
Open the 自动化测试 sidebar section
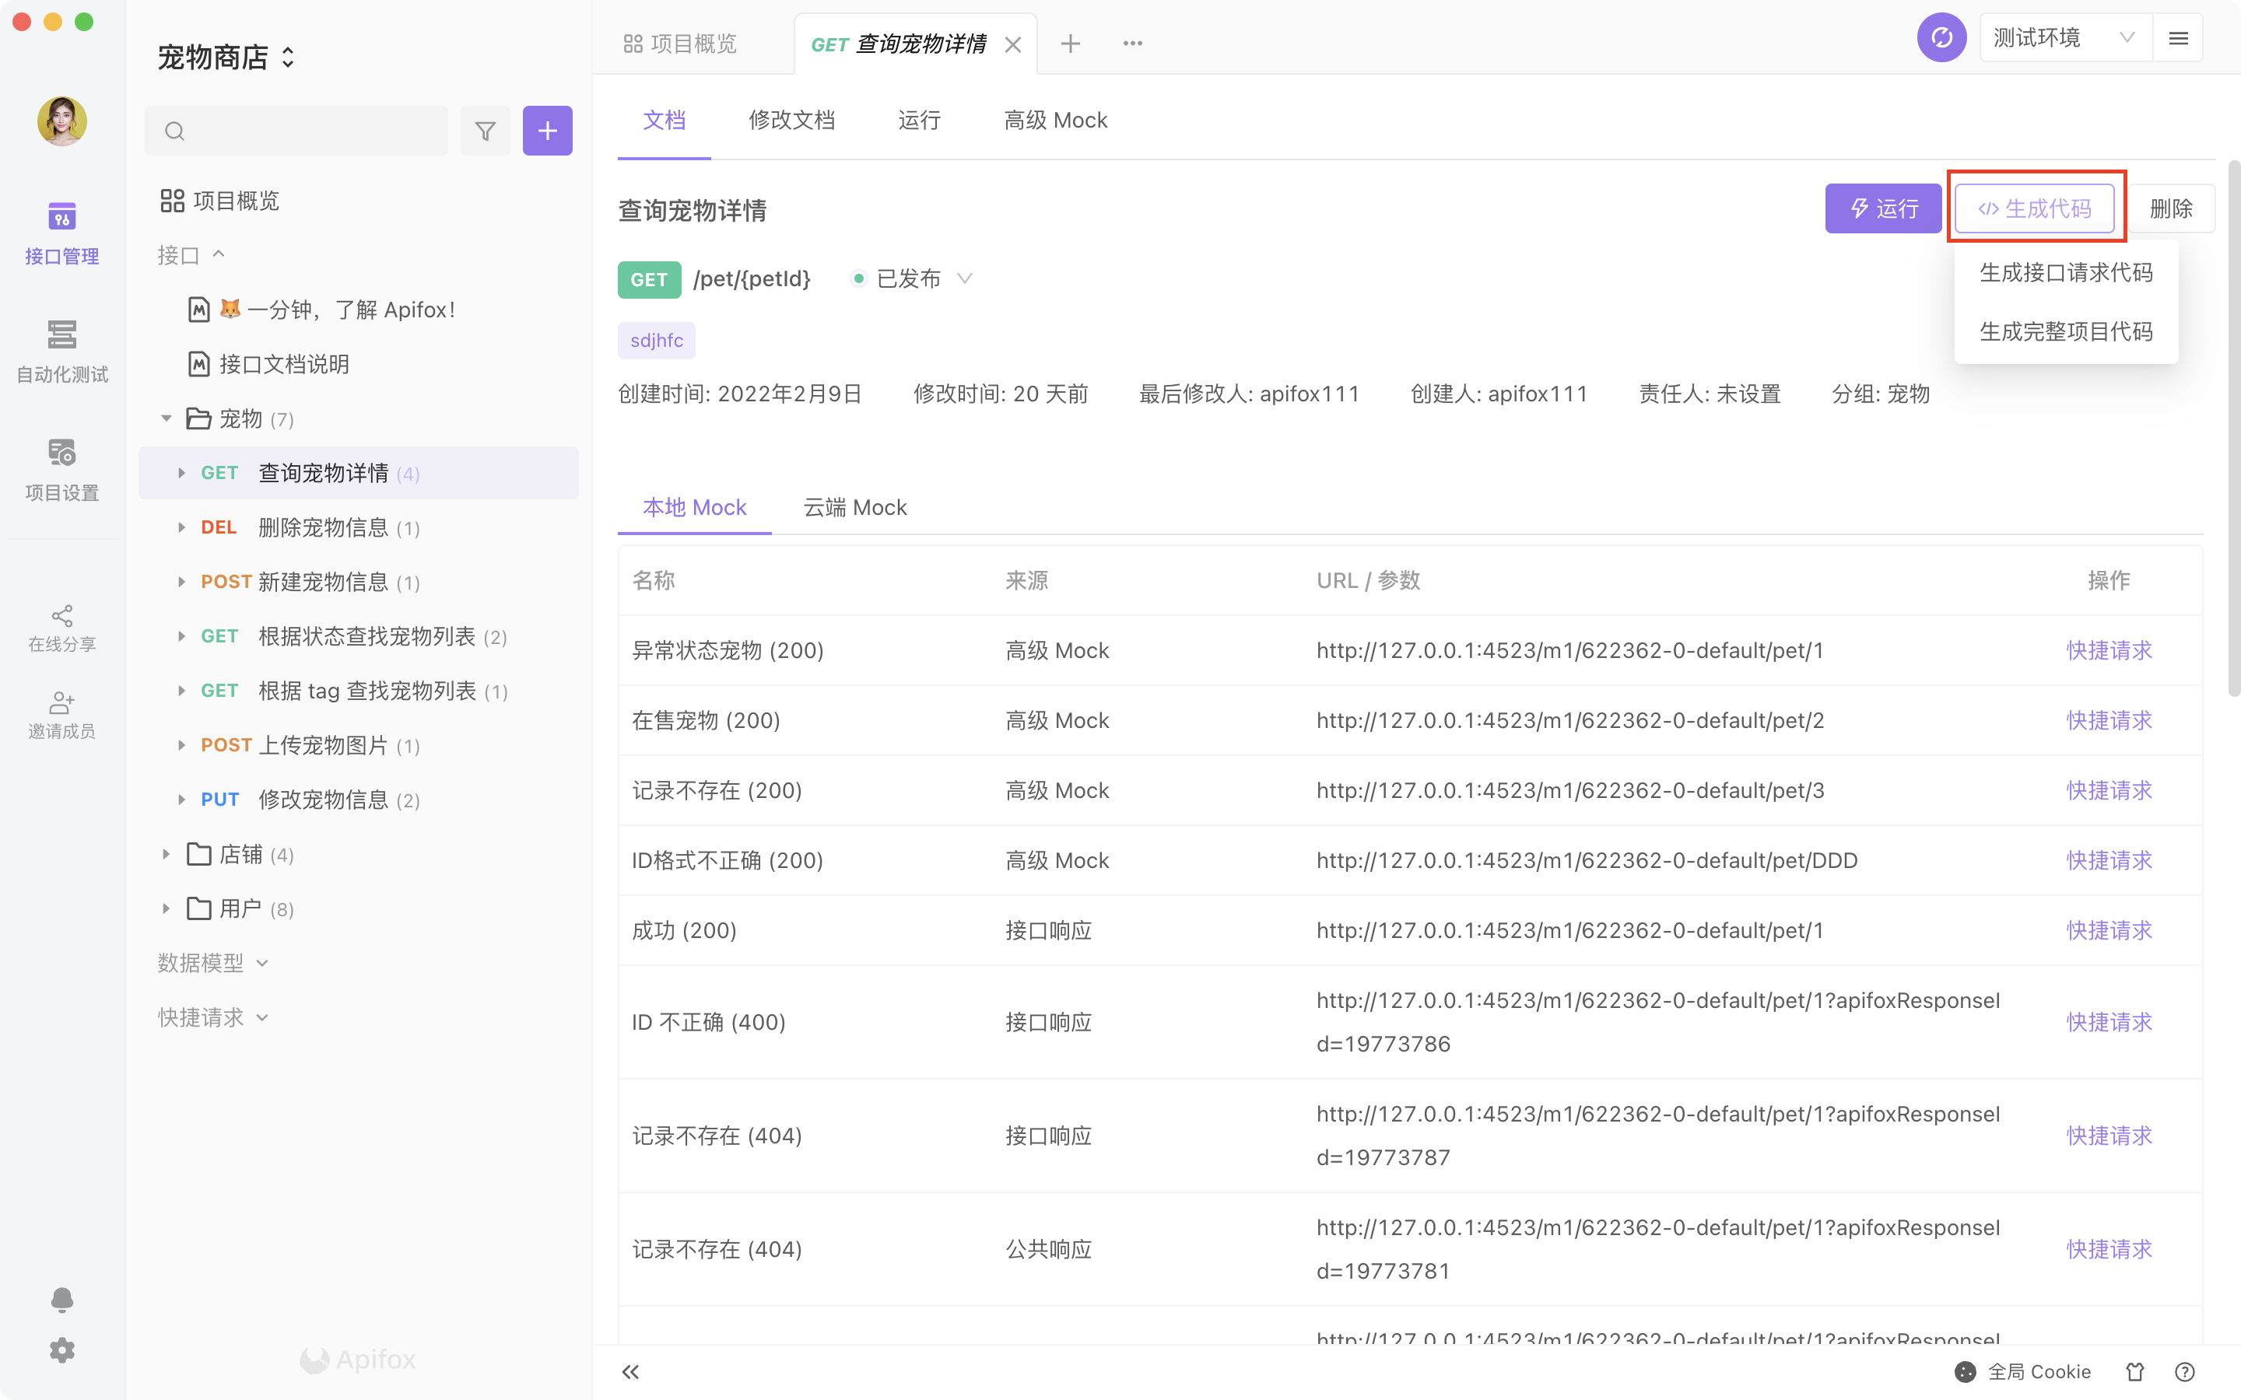click(x=62, y=350)
